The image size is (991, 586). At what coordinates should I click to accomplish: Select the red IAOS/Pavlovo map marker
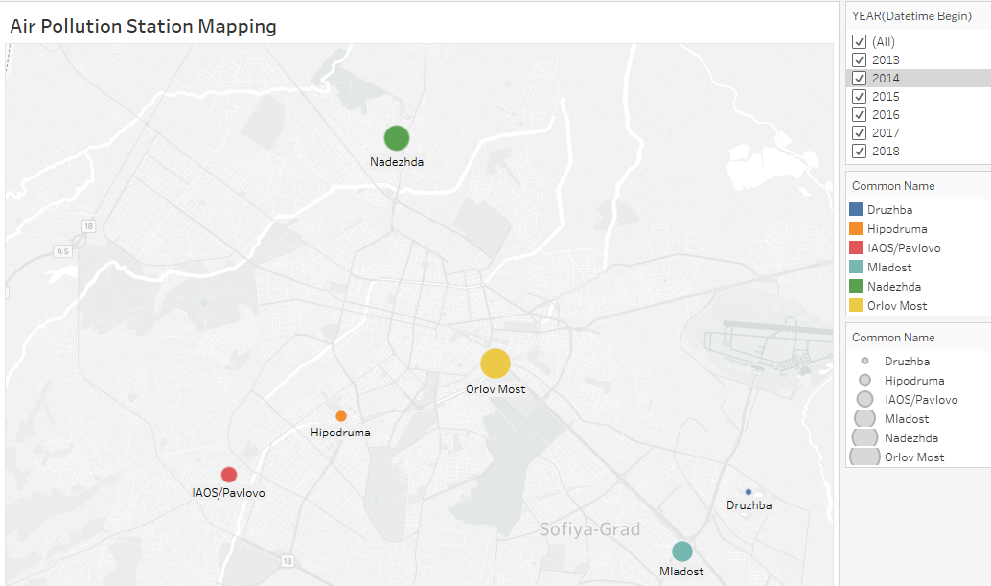tap(229, 475)
